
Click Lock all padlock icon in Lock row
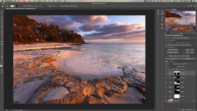click(x=177, y=69)
